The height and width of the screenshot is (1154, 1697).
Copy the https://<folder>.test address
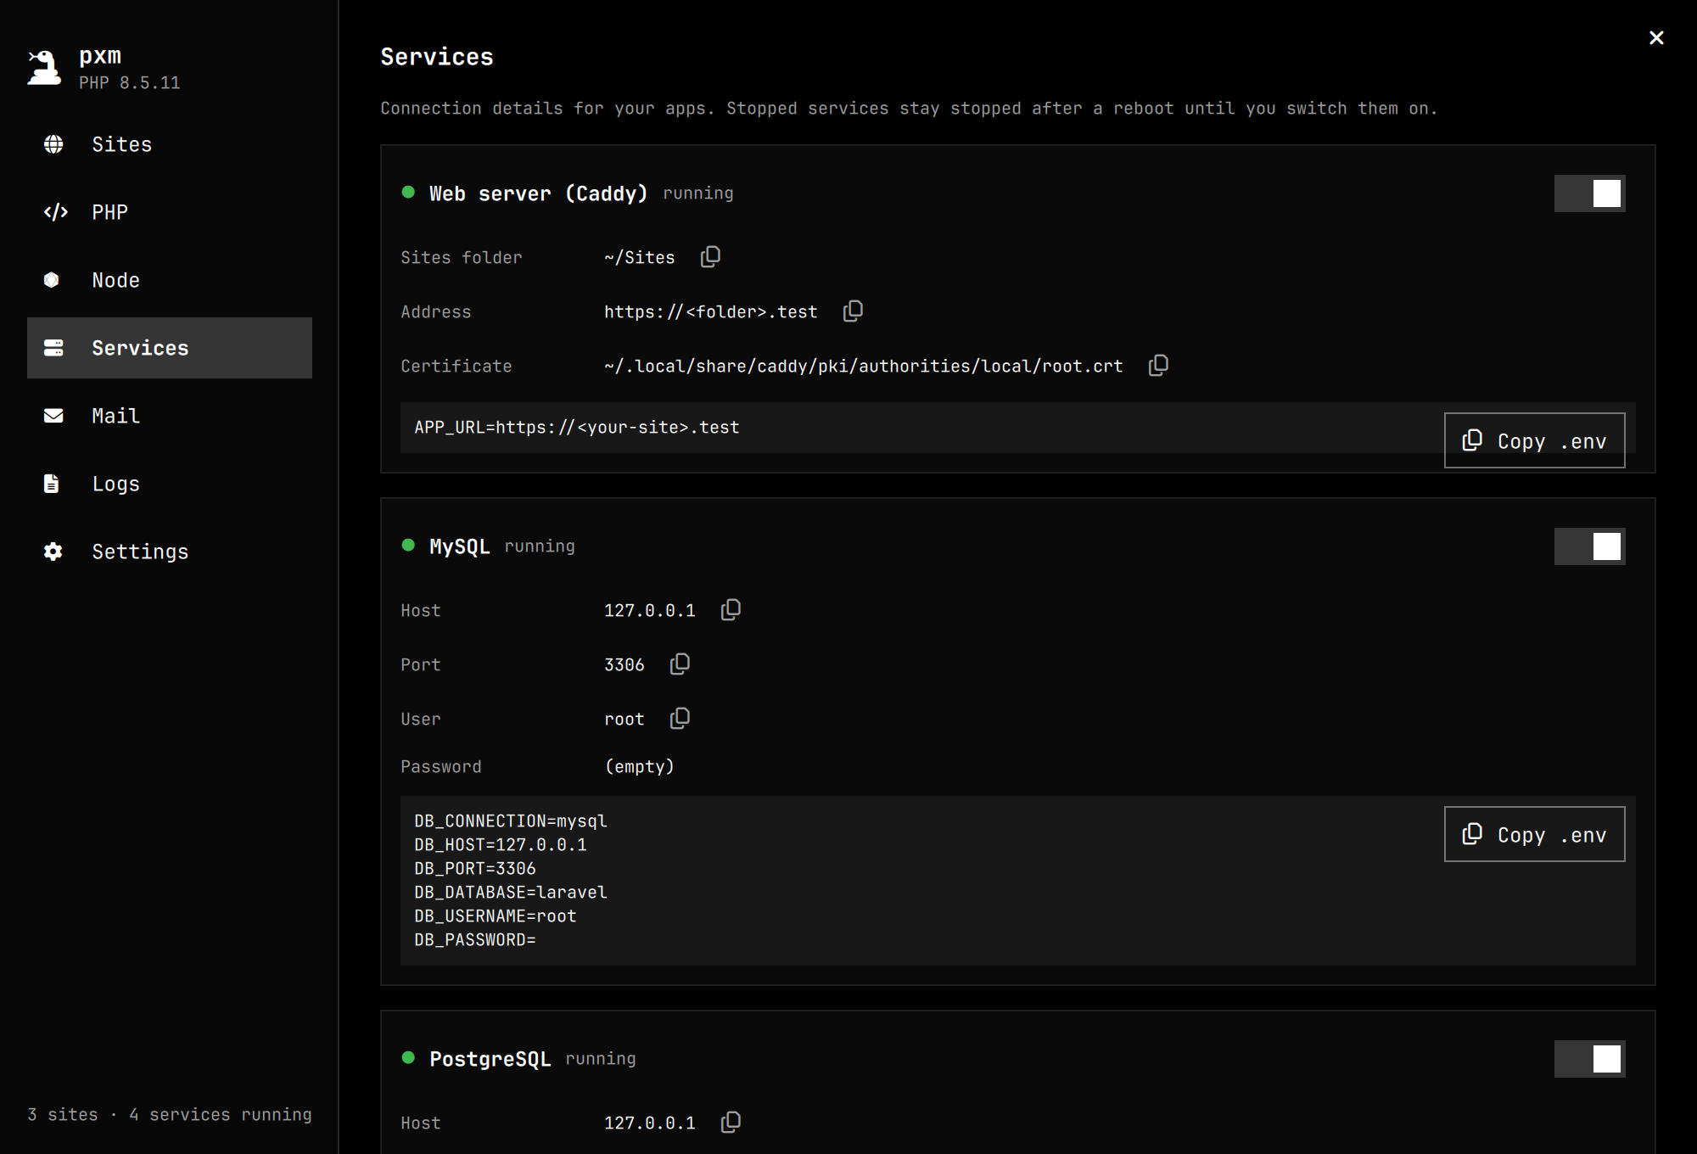coord(853,311)
